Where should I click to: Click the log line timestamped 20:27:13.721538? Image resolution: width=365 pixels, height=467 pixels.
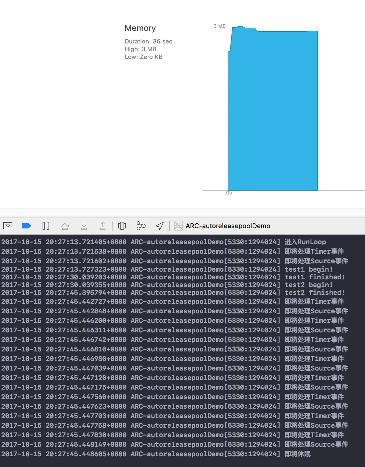click(173, 251)
